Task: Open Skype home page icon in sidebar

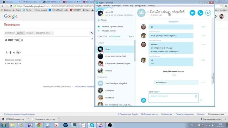Action: tap(99, 27)
